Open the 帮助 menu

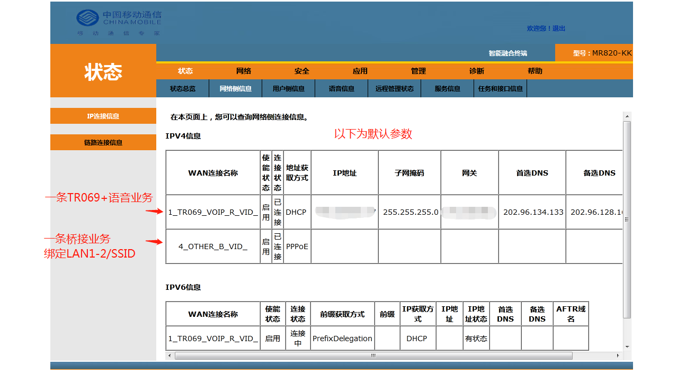click(x=535, y=71)
